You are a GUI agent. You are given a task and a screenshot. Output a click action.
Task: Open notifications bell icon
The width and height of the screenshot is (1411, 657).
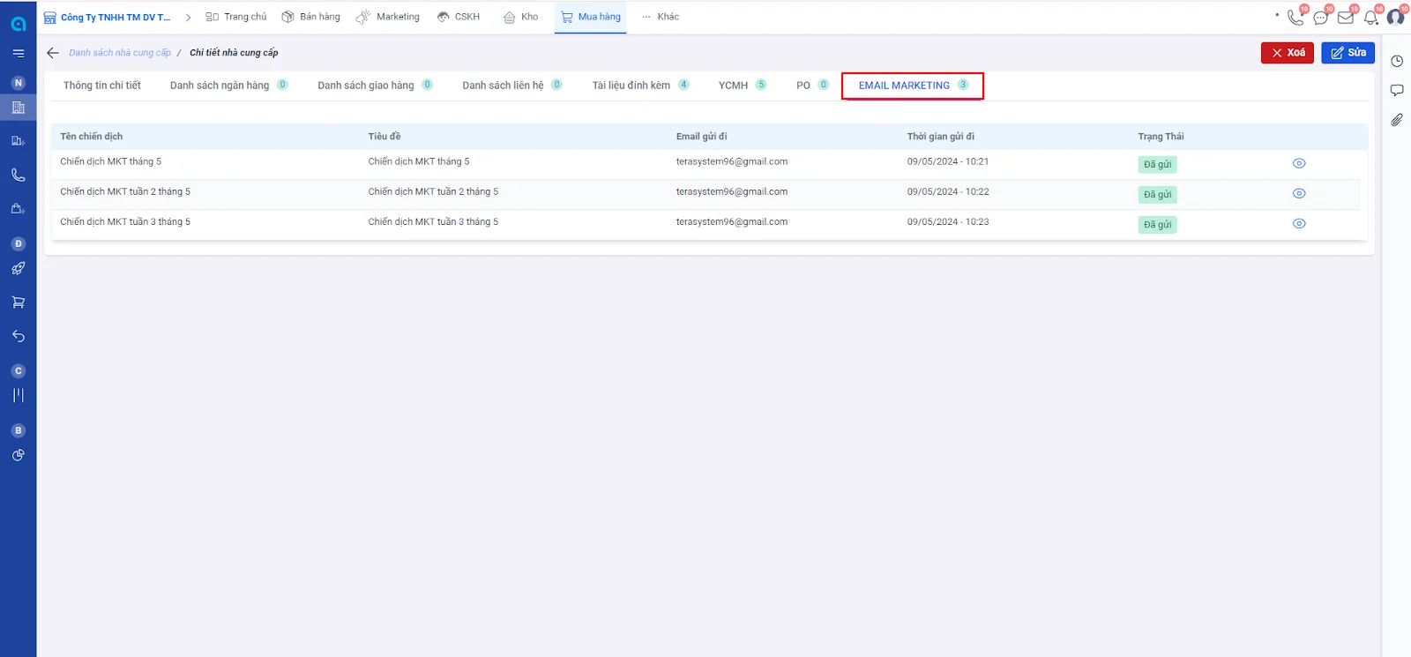[x=1370, y=17]
